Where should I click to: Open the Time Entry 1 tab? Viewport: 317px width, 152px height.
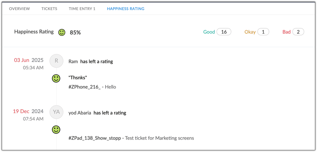pos(82,9)
